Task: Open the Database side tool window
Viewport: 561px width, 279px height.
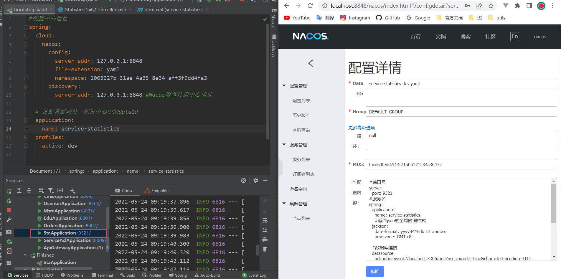Action: coord(274,46)
